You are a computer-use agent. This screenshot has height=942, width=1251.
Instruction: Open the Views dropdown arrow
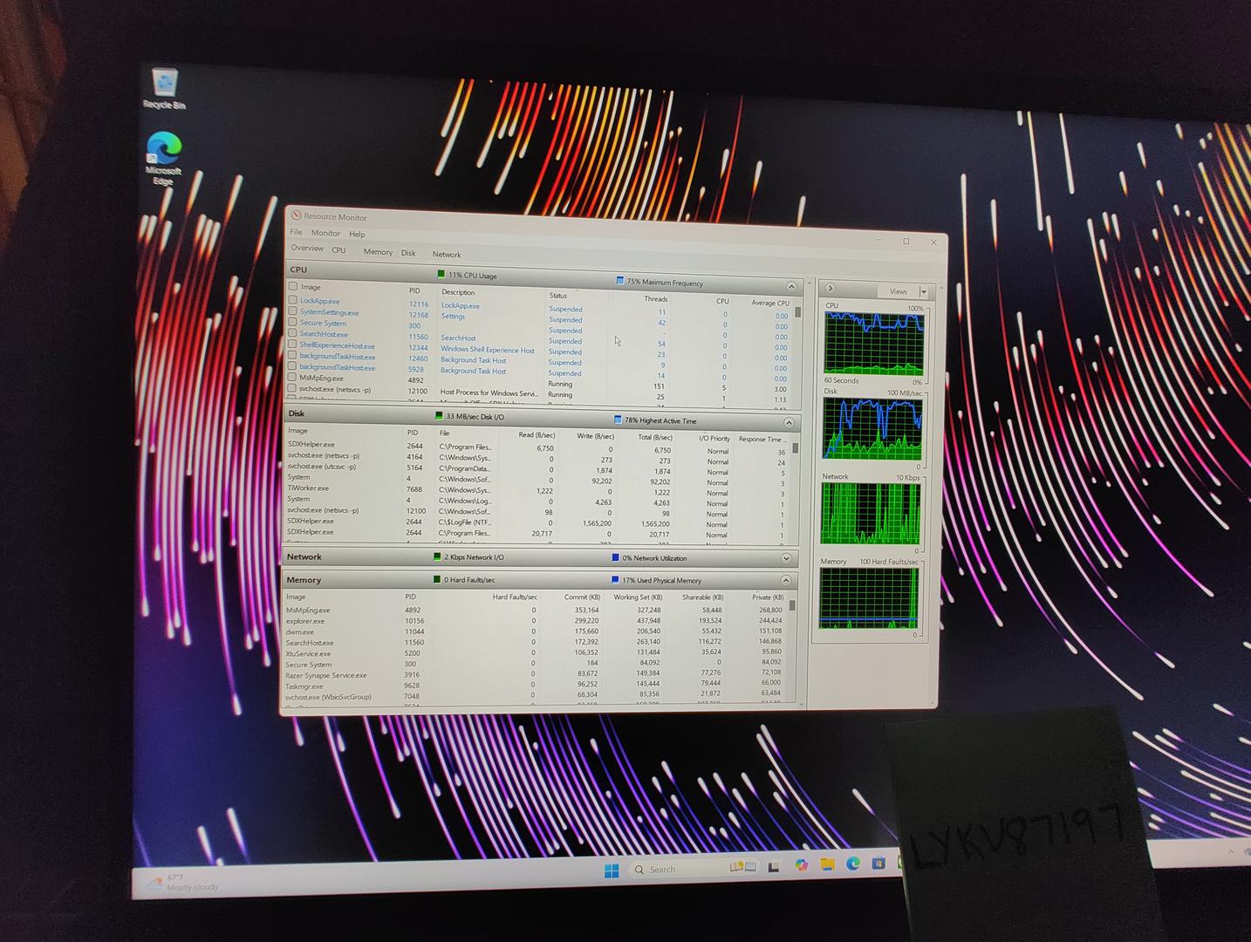923,291
